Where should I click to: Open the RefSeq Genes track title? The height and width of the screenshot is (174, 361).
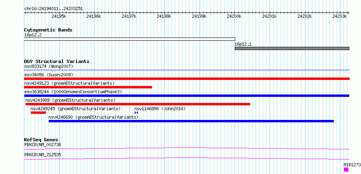(41, 140)
